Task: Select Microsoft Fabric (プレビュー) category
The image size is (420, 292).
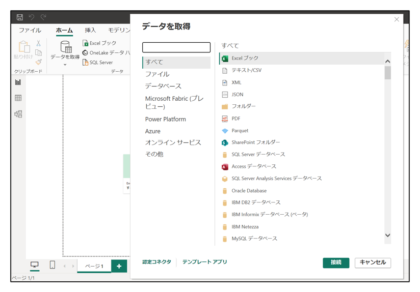Action: point(174,102)
